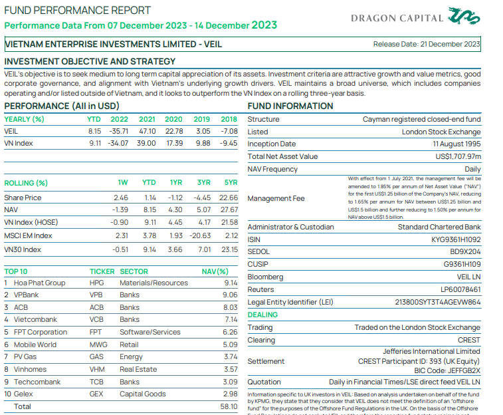The width and height of the screenshot is (503, 415).
Task: Click the 'FUND INFORMATION' heading
Action: click(x=290, y=106)
